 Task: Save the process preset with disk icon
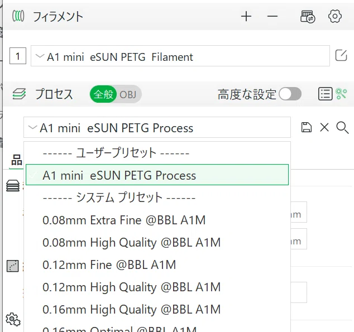coord(307,127)
